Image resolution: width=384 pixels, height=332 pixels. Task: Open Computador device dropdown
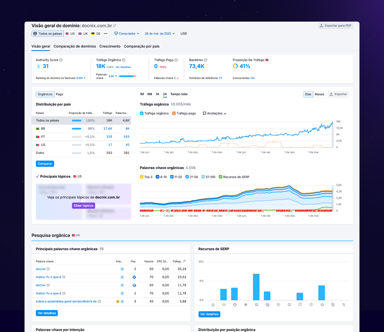click(127, 34)
